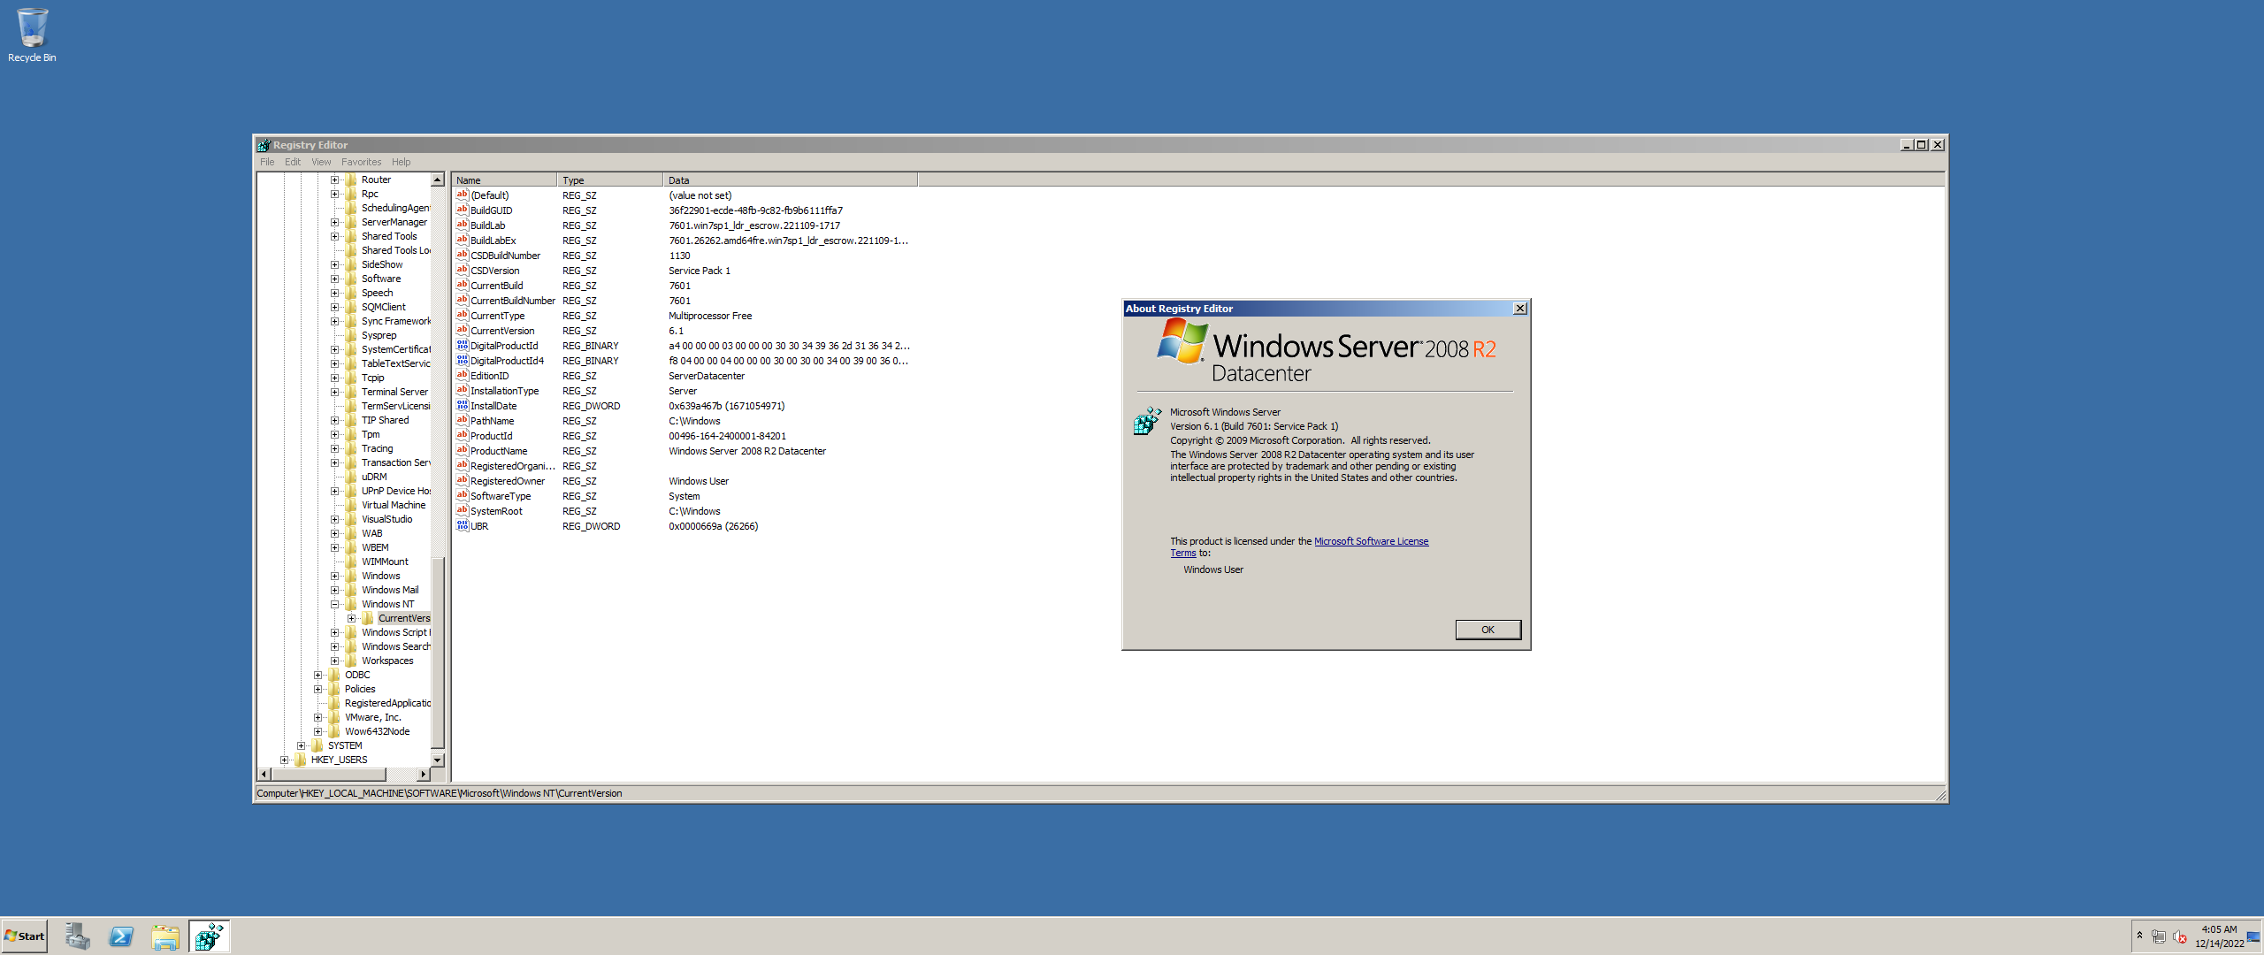The height and width of the screenshot is (955, 2264).
Task: Select the VMware, Inc. key
Action: 372,717
